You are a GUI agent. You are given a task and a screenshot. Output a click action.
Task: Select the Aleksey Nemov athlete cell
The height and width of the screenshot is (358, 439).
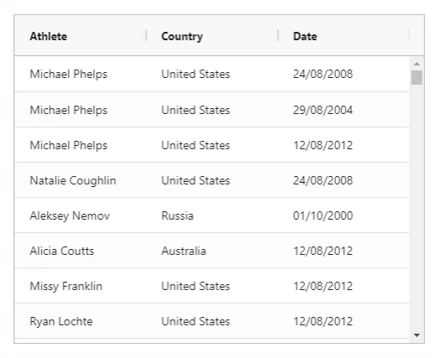coord(80,215)
